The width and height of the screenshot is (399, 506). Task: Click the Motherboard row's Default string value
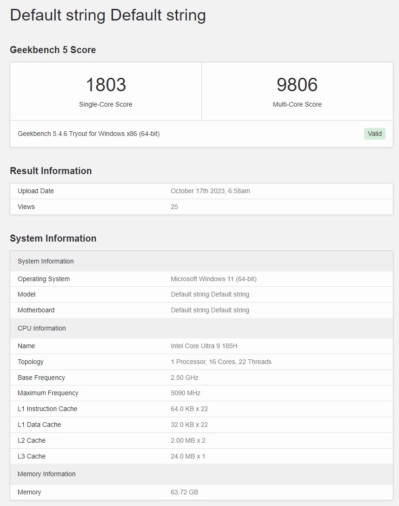click(x=210, y=310)
